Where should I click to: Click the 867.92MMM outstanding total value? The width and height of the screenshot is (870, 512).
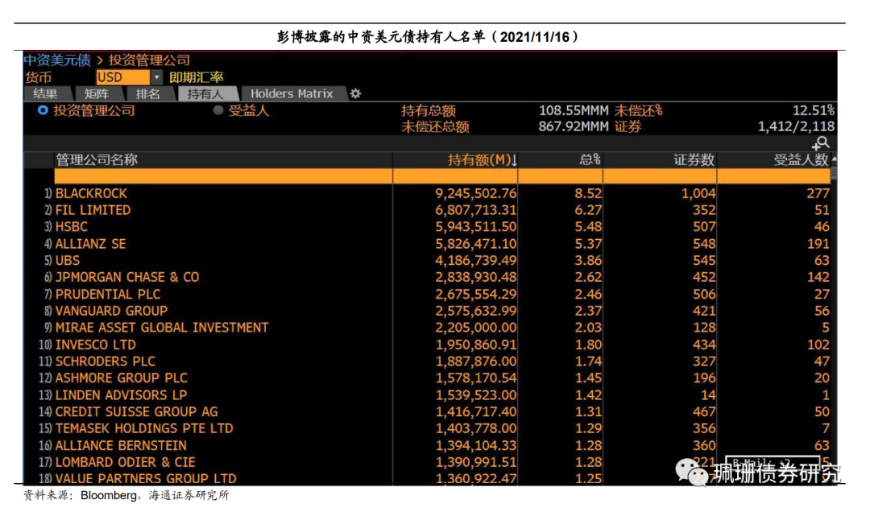(x=574, y=126)
